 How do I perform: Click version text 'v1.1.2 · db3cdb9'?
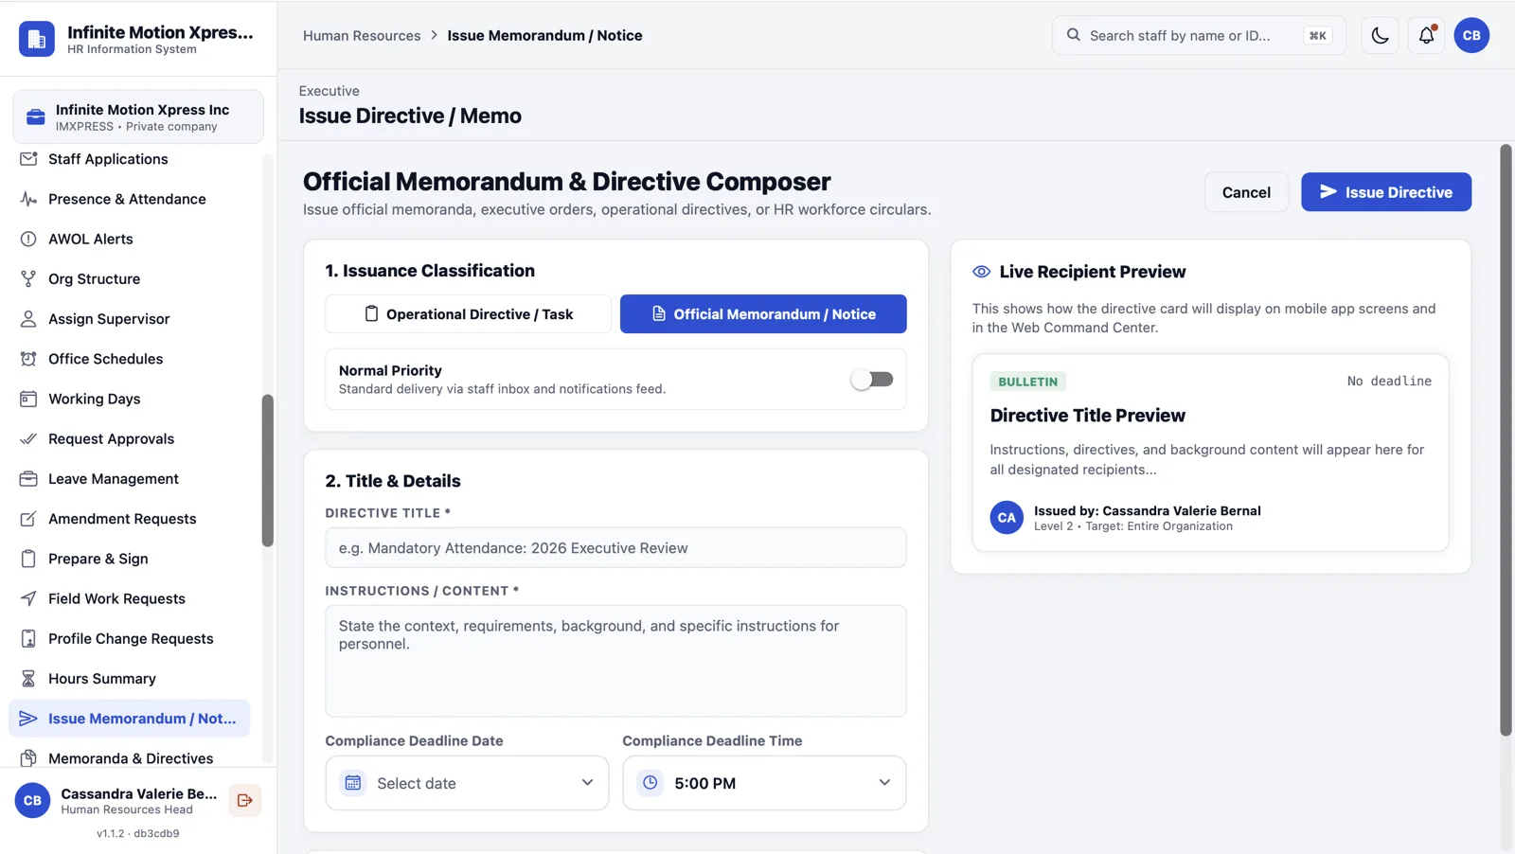click(x=138, y=834)
